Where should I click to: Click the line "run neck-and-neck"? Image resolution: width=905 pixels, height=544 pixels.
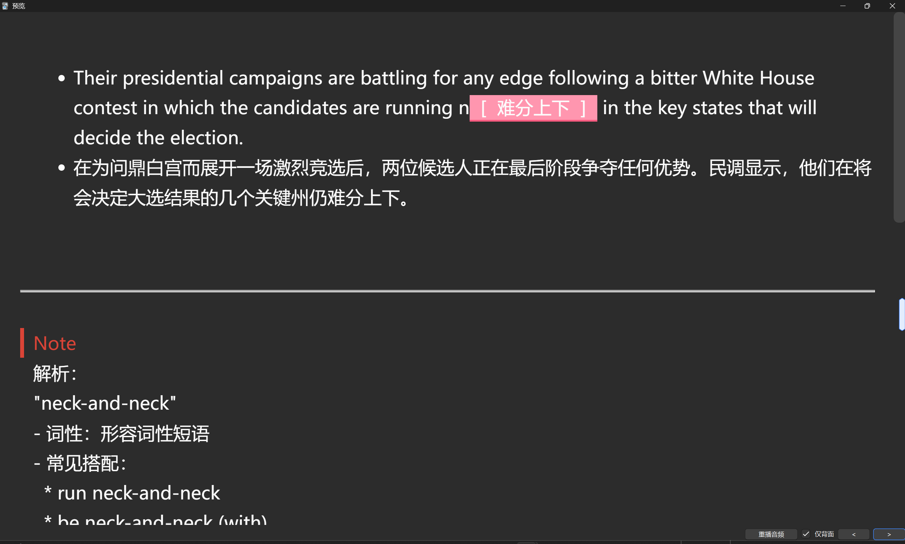(139, 493)
